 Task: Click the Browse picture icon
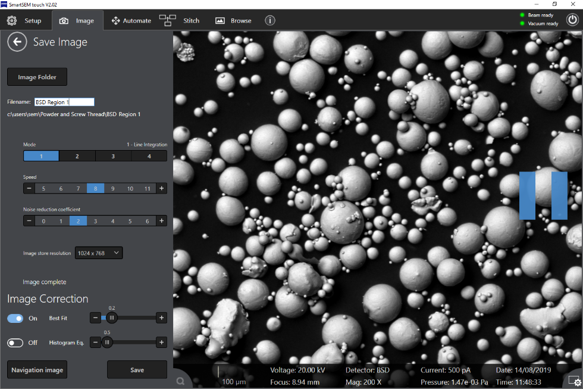click(220, 20)
